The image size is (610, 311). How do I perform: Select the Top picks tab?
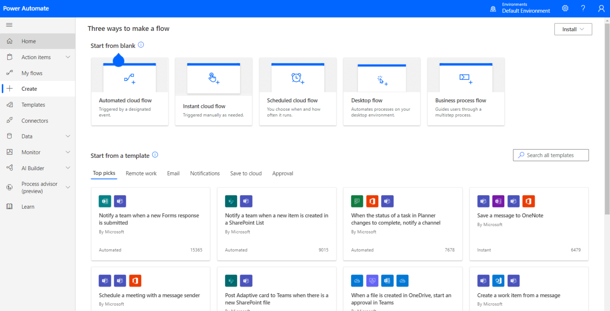pos(104,173)
